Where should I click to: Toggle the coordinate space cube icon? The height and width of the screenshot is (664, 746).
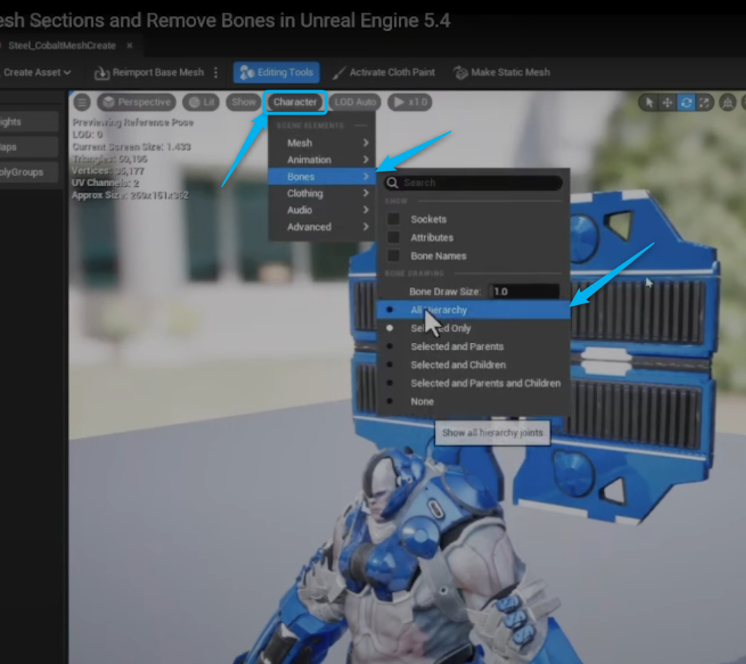click(728, 102)
